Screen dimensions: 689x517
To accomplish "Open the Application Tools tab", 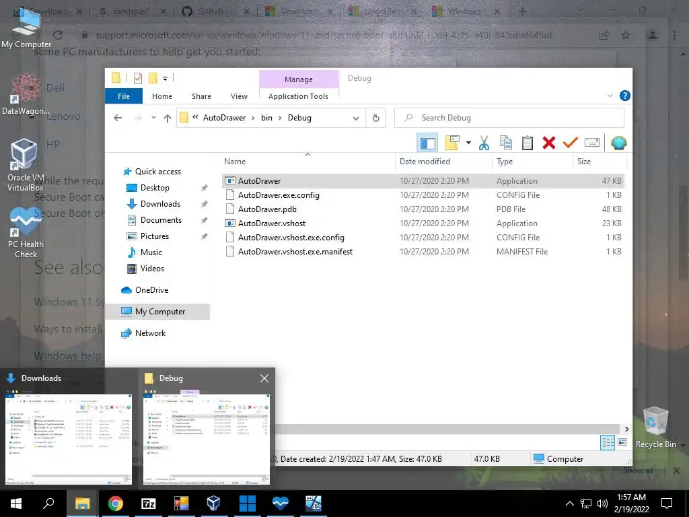I will click(x=298, y=96).
